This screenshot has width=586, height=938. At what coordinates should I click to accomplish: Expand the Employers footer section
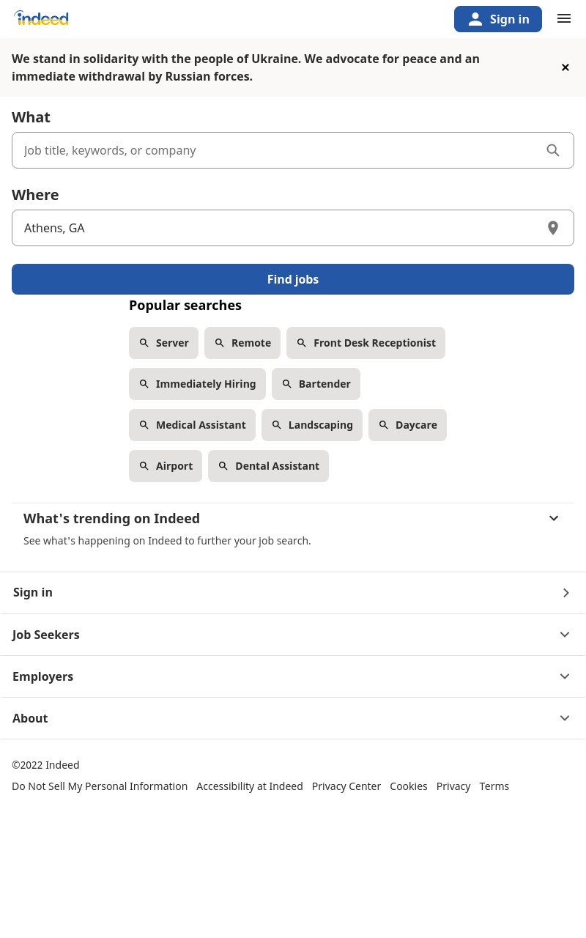(x=293, y=676)
